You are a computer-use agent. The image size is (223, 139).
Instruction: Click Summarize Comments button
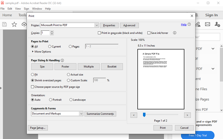(x=100, y=114)
